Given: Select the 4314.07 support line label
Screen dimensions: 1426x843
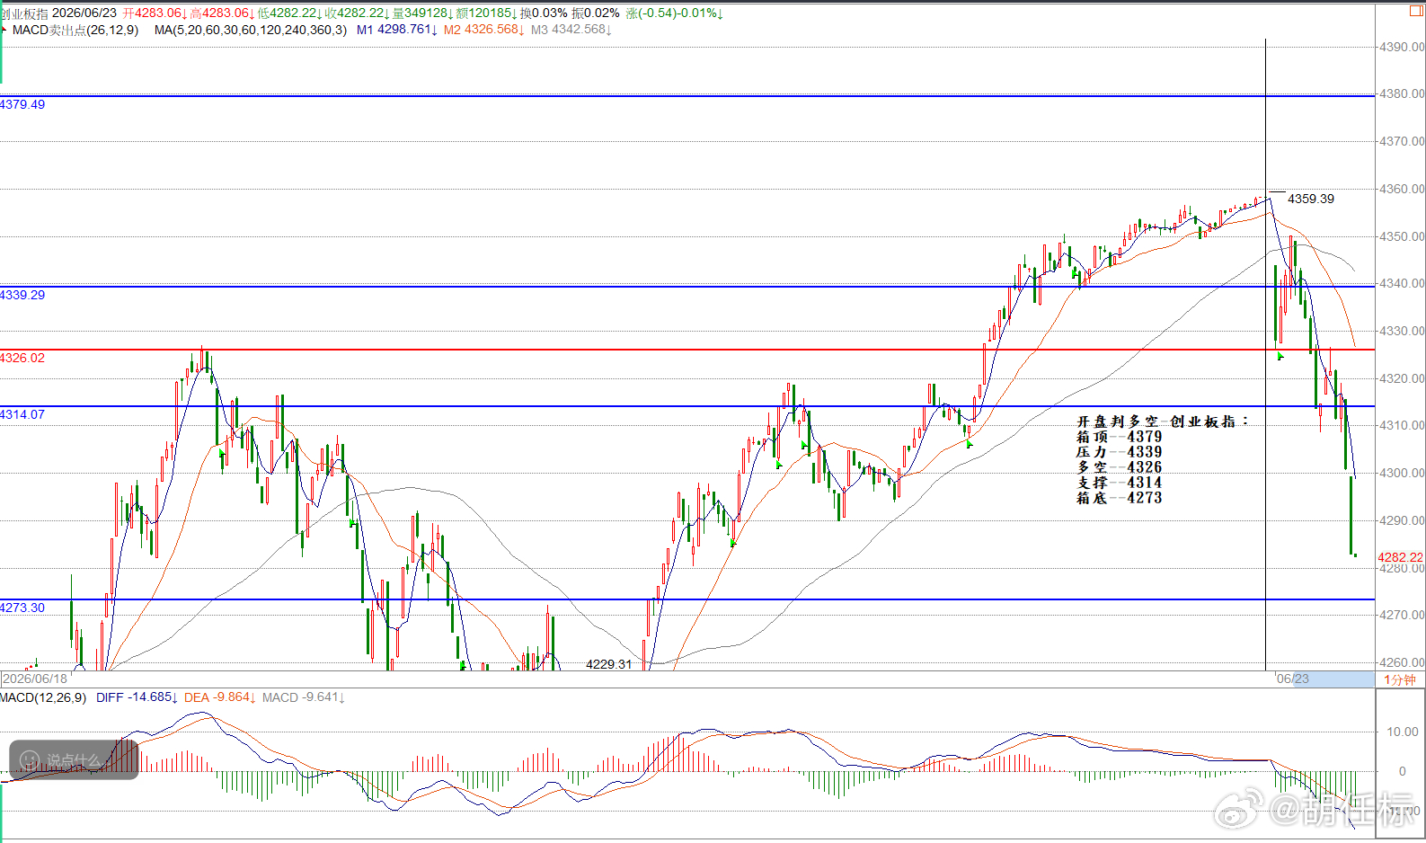Looking at the screenshot, I should pos(22,414).
